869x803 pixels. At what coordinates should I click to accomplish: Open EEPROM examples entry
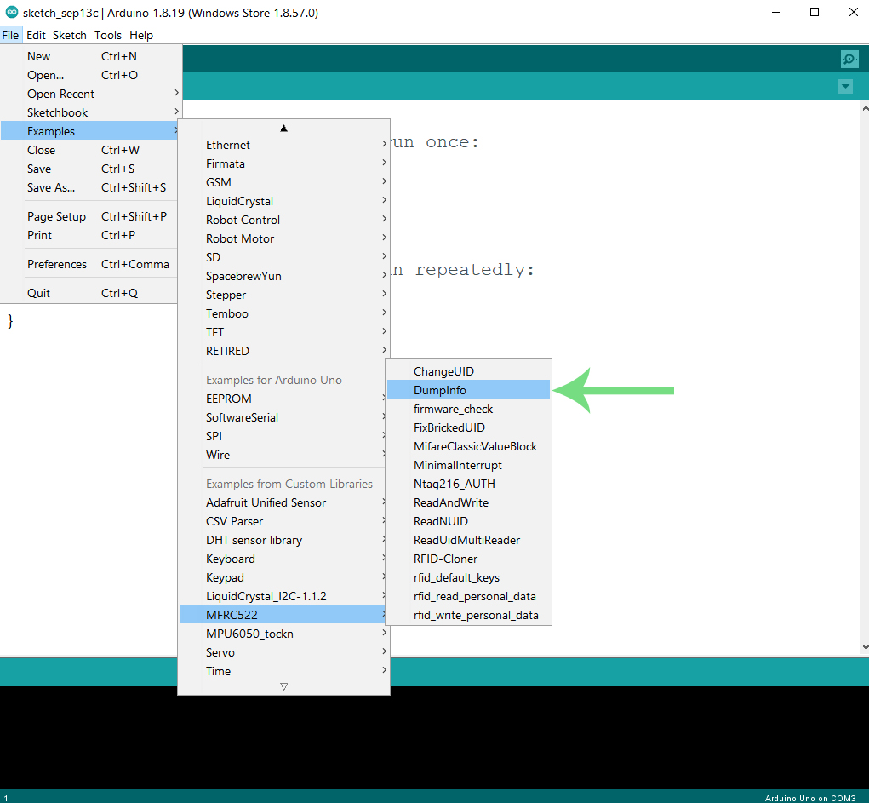tap(283, 399)
